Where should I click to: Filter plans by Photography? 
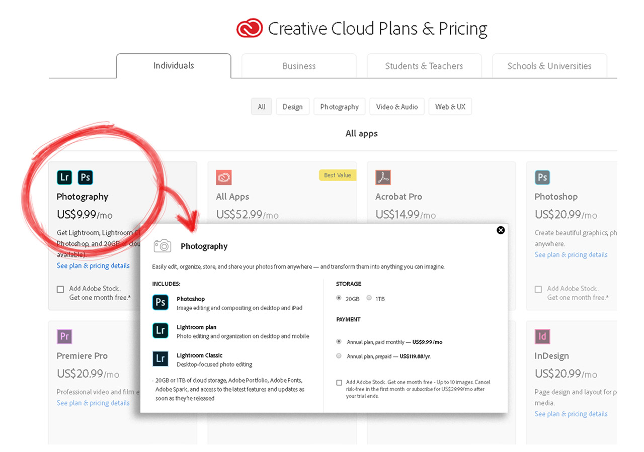click(340, 107)
